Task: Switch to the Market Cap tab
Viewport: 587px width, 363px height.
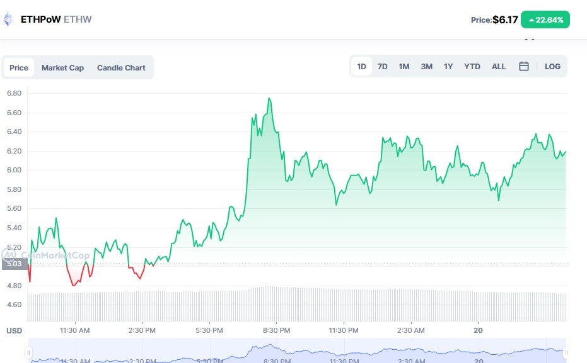Action: (x=62, y=67)
